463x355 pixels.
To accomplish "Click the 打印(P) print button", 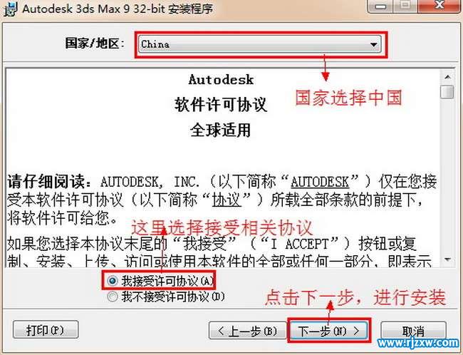I will 46,329.
